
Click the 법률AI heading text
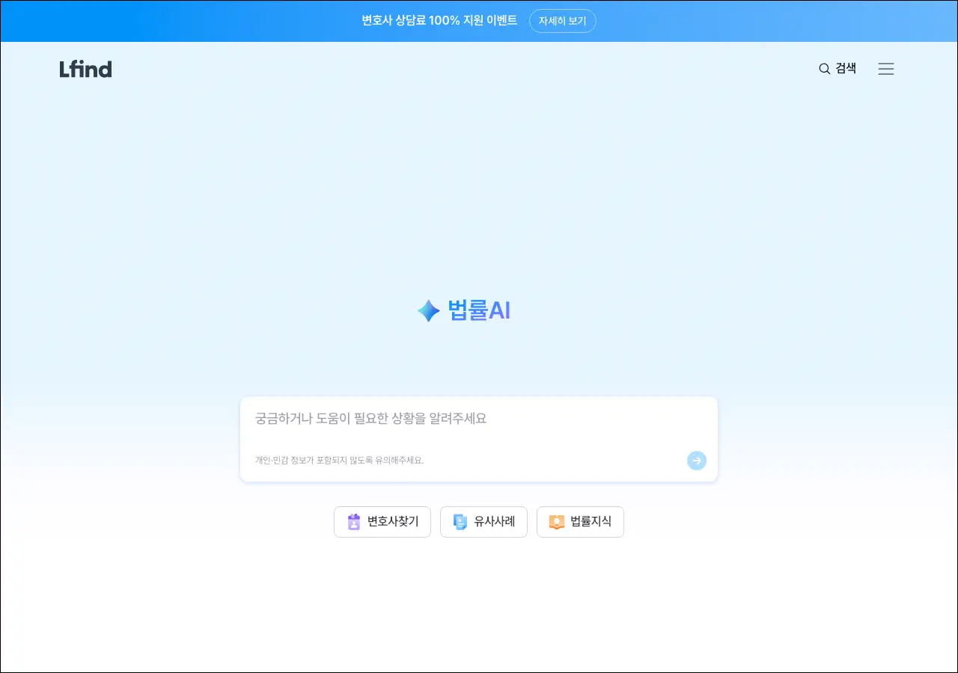click(479, 310)
